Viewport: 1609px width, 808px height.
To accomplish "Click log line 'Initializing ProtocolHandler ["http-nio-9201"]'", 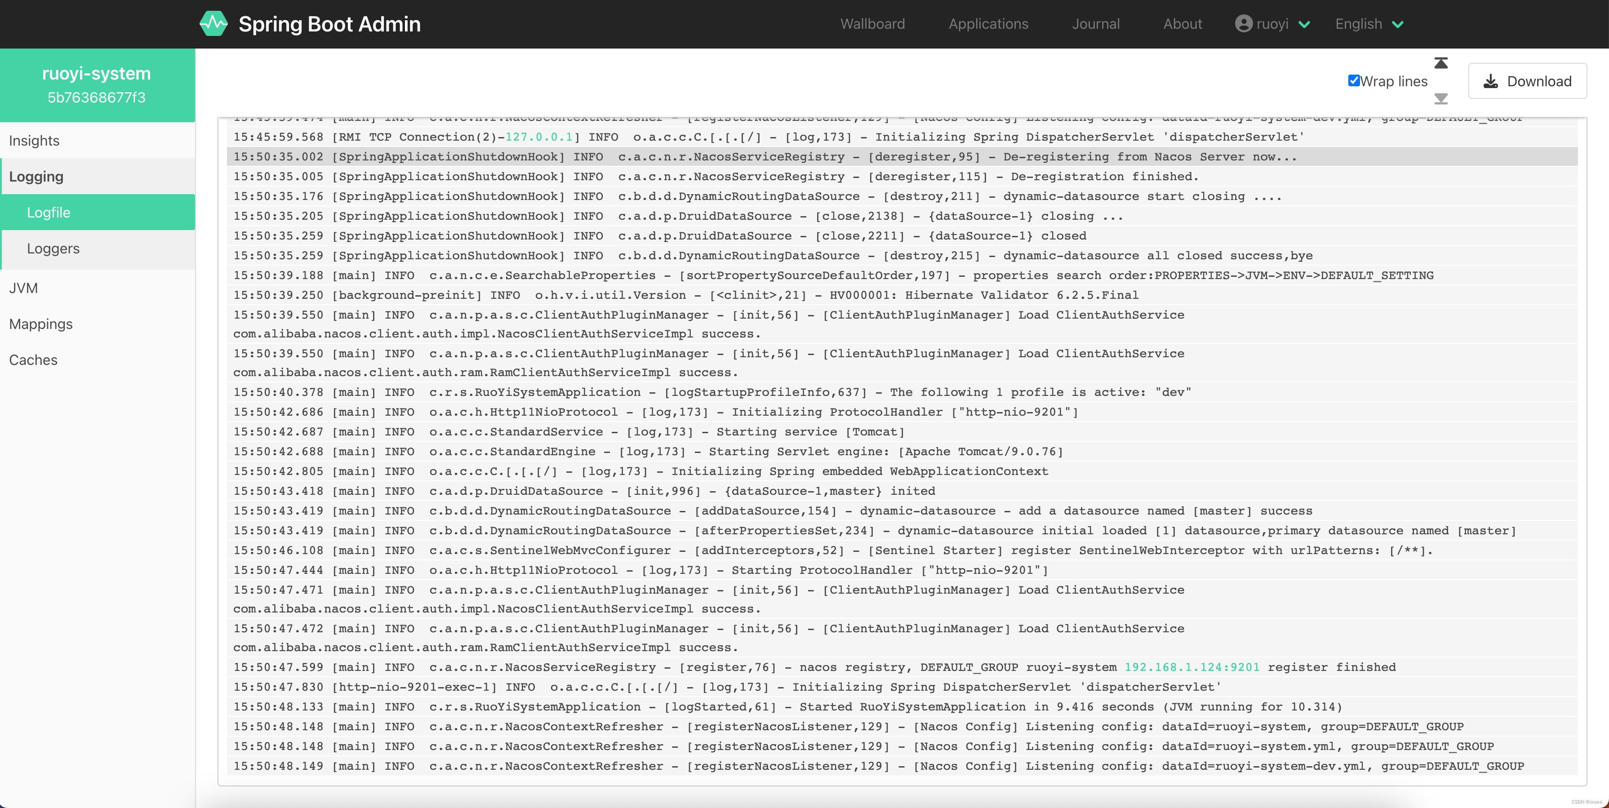I will pos(902,412).
